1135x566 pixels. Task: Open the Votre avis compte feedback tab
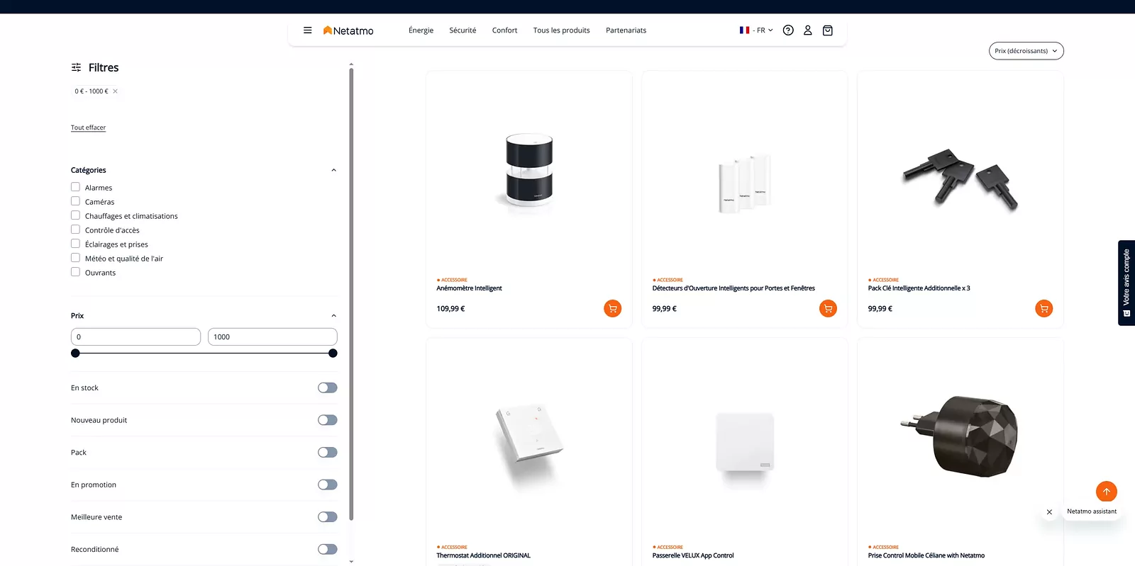(x=1126, y=283)
